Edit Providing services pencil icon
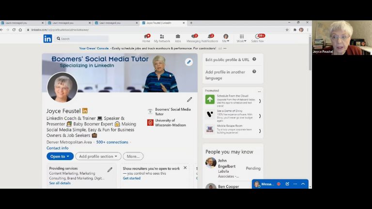 coord(110,170)
